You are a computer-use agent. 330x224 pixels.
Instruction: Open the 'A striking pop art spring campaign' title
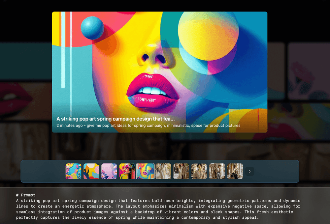[x=115, y=119]
